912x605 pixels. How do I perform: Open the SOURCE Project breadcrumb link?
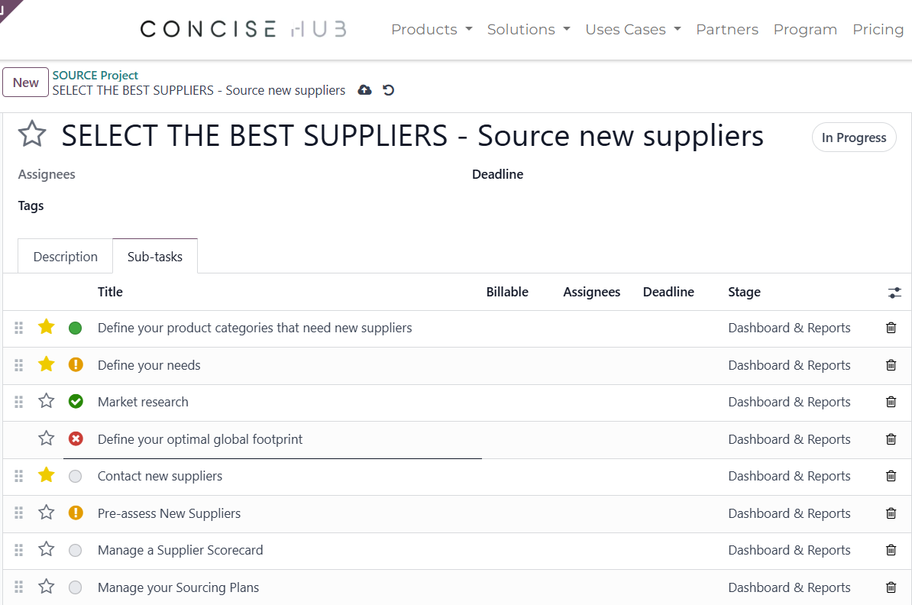pyautogui.click(x=95, y=75)
